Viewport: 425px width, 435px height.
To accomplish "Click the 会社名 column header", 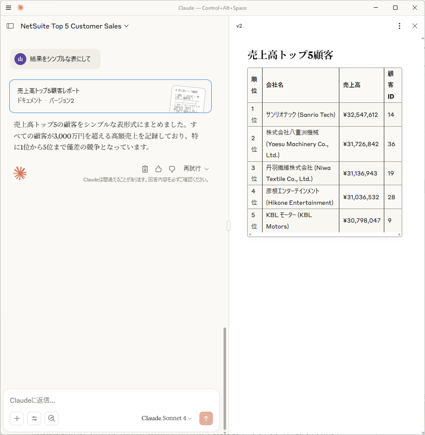I will tap(301, 85).
